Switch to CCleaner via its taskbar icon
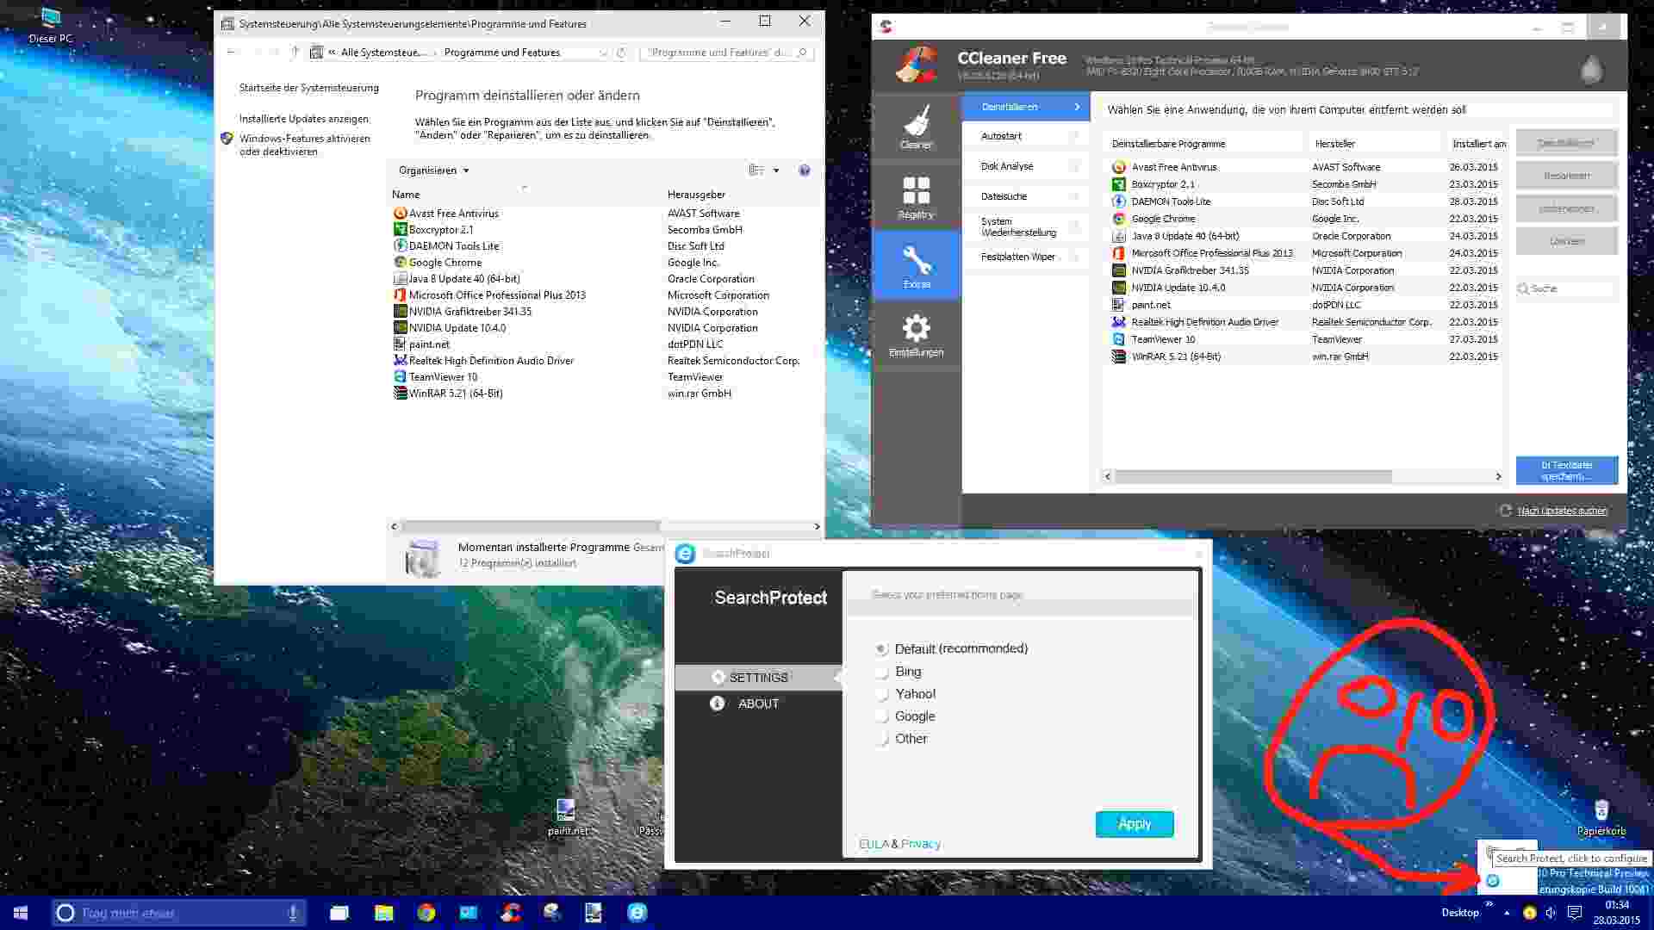 (x=511, y=913)
